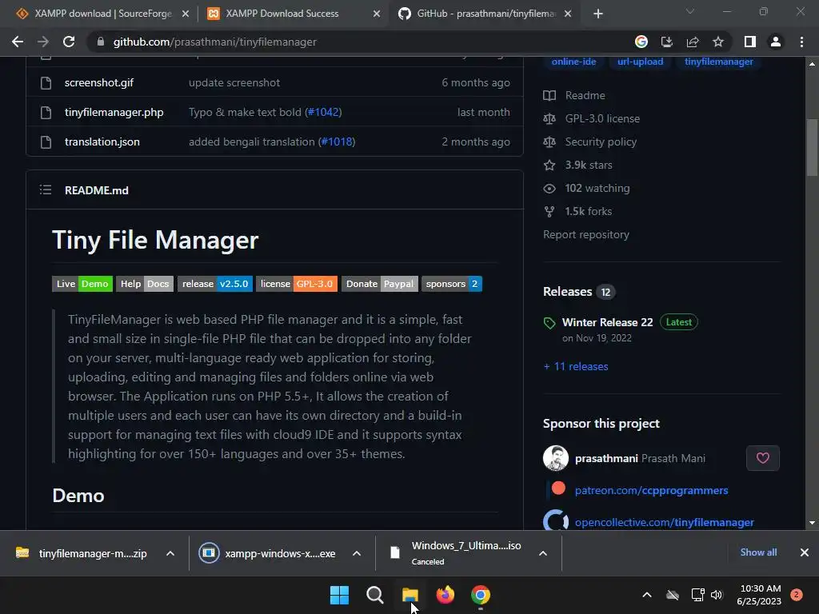
Task: Click Show all downloads
Action: tap(758, 552)
